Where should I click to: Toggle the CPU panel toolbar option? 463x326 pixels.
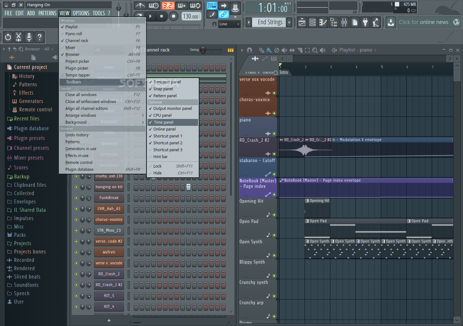[x=173, y=115]
